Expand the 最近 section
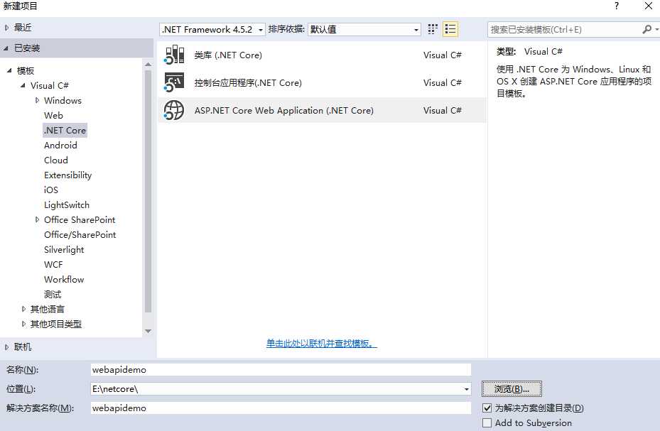Screen dimensions: 660x431 pyautogui.click(x=6, y=28)
